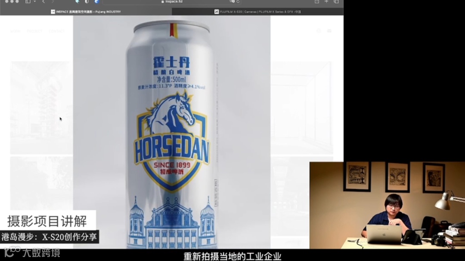The height and width of the screenshot is (261, 465).
Task: Click the dimmed PROJECT navigation link
Action: coord(34,31)
